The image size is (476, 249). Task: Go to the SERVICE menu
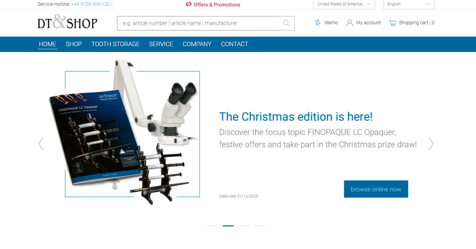coord(161,44)
